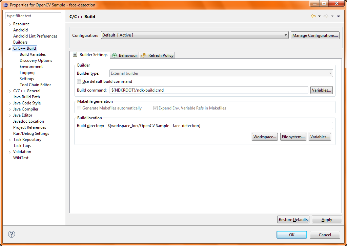
Task: Select Java Compiler tree label
Action: coord(26,109)
